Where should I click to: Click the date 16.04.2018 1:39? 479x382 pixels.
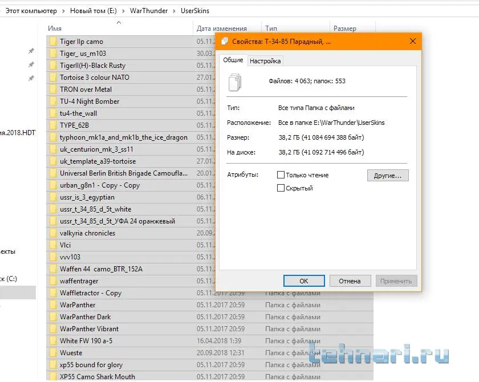[x=219, y=341]
